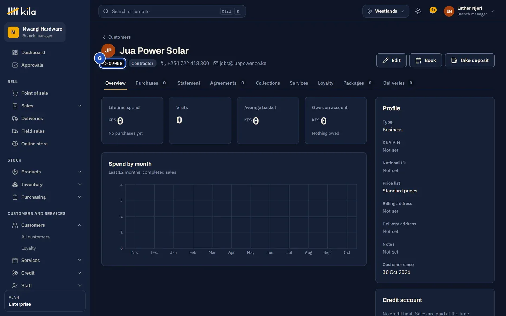Expand the Services submenu chevron
Image resolution: width=506 pixels, height=316 pixels.
point(80,260)
